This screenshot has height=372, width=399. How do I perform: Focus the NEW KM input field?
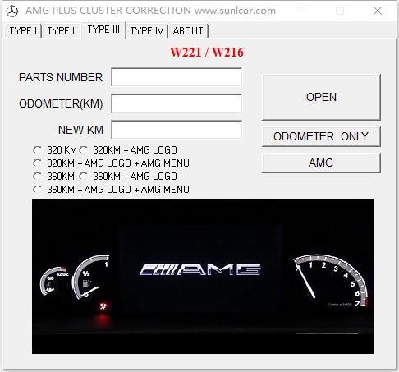(x=177, y=130)
